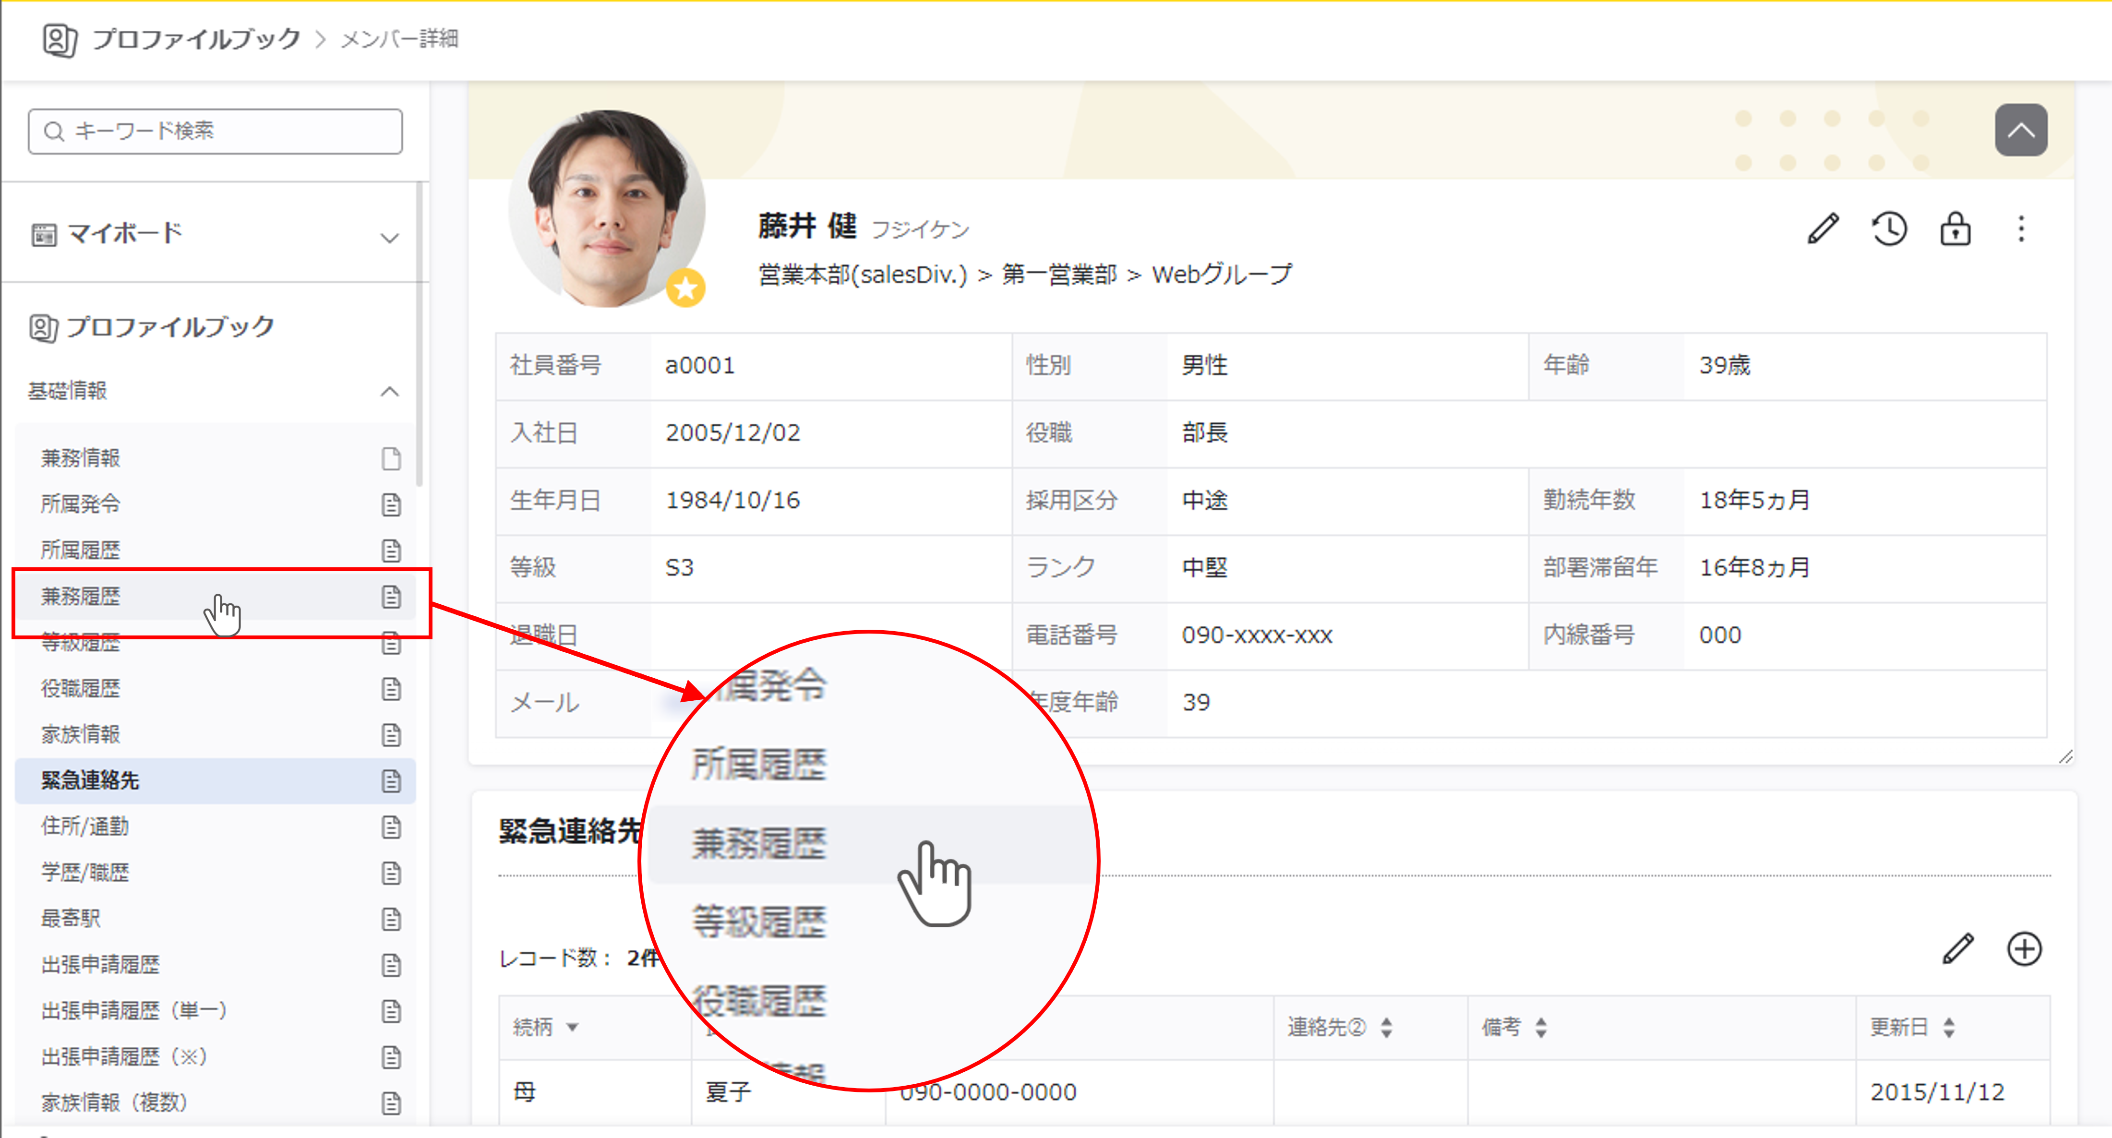Click the pencil edit icon beside profile name
This screenshot has width=2112, height=1138.
tap(1824, 229)
